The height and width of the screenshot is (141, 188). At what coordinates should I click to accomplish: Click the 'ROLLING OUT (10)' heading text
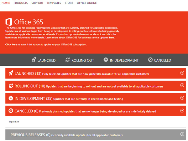30,86
